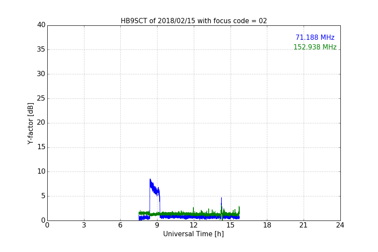Viewport: 378px width, 252px height.
Task: Click x-axis tick label 12
Action: coord(194,225)
